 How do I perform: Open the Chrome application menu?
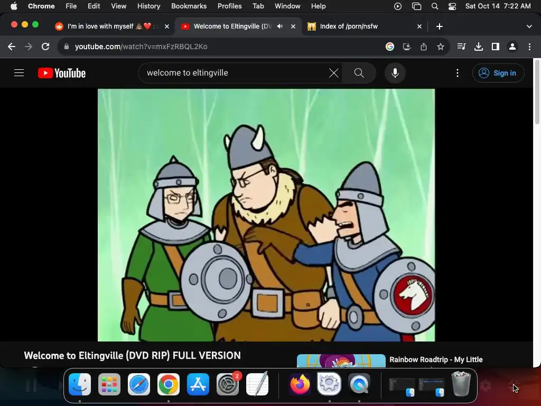point(41,6)
